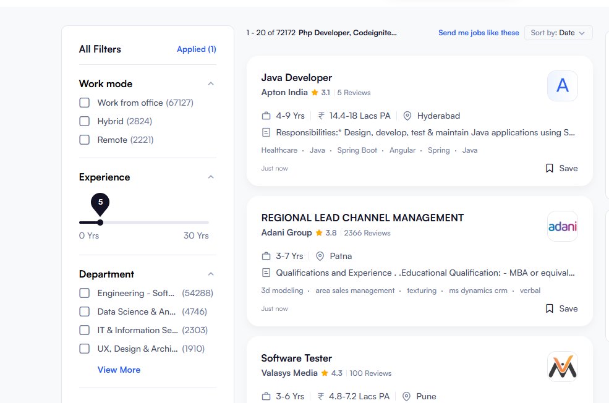Image resolution: width=609 pixels, height=403 pixels.
Task: Click location pin icon beside Pune
Action: point(406,396)
